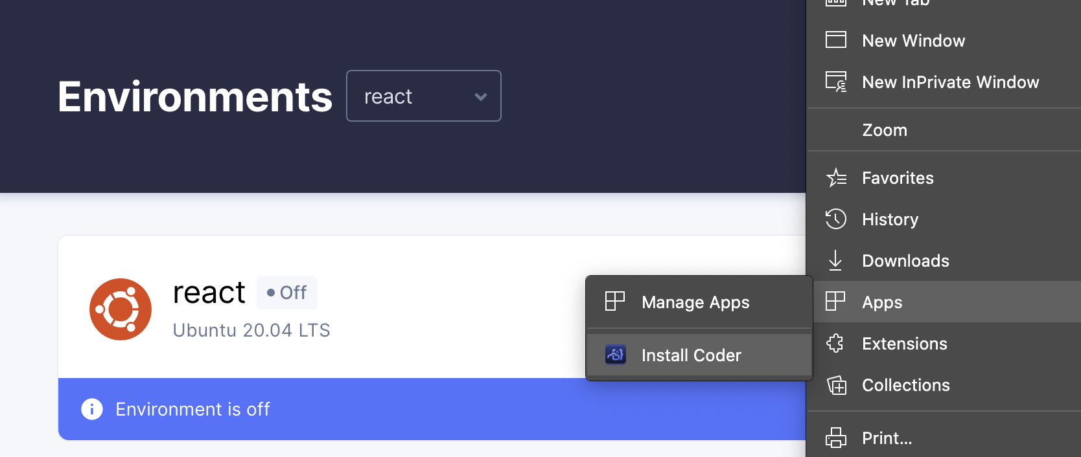Open the react environment dropdown
The width and height of the screenshot is (1081, 457).
(x=424, y=96)
